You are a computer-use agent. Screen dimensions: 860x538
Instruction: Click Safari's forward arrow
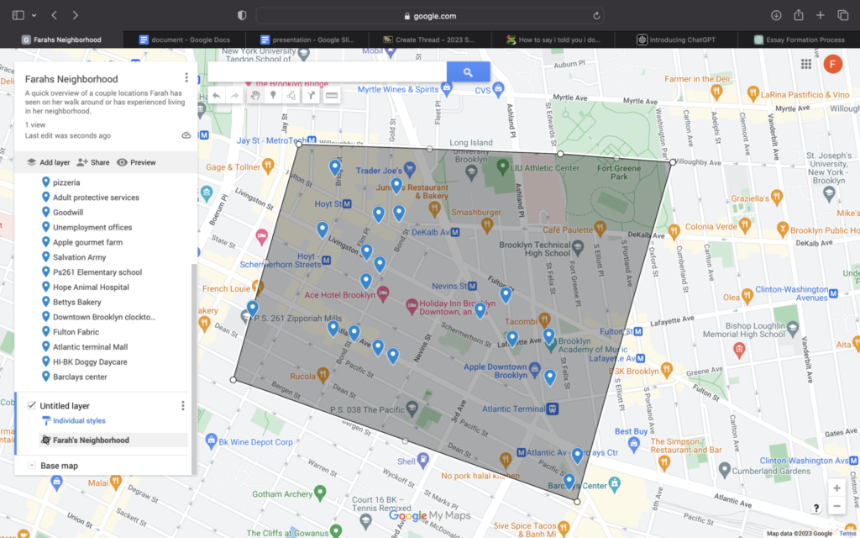pyautogui.click(x=75, y=15)
